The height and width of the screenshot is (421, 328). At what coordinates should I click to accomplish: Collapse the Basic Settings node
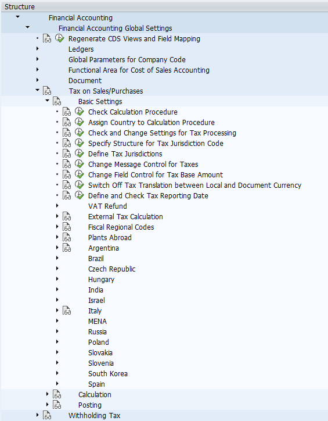click(x=48, y=101)
